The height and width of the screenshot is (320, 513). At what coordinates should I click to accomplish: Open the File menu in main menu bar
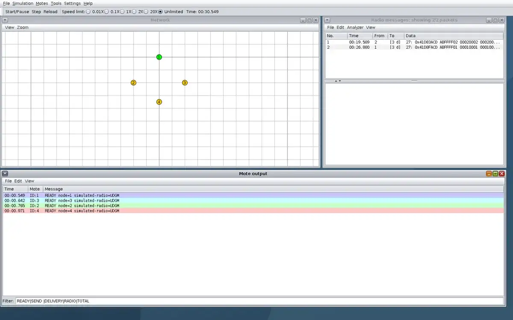coord(6,3)
